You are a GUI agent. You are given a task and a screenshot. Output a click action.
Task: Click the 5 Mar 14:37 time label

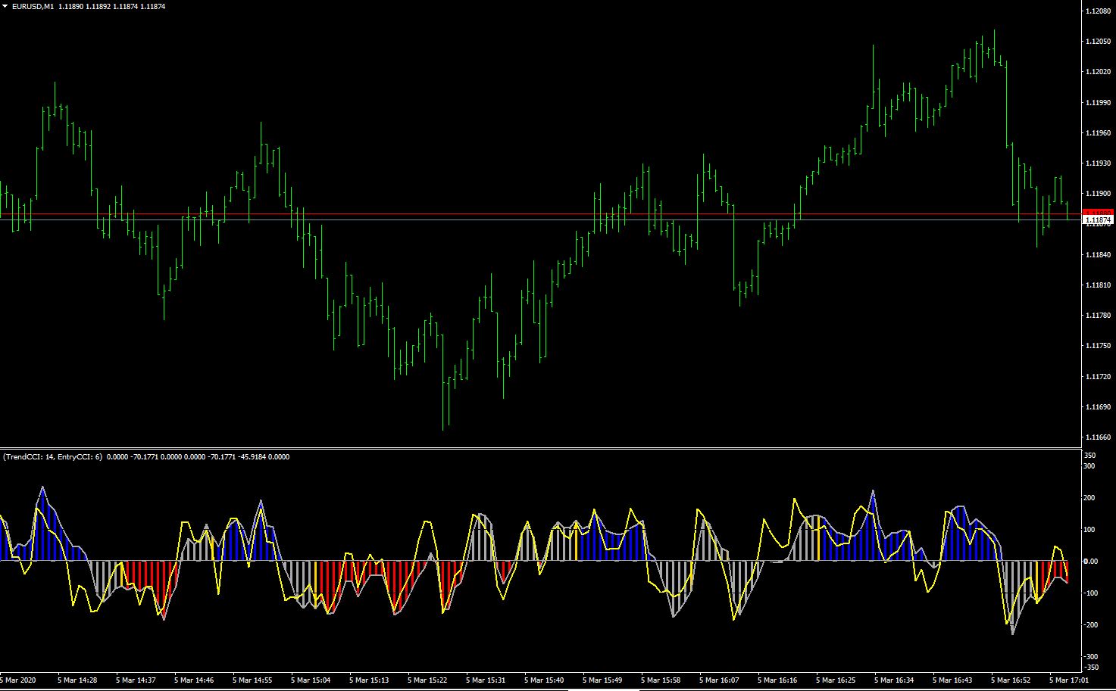136,680
